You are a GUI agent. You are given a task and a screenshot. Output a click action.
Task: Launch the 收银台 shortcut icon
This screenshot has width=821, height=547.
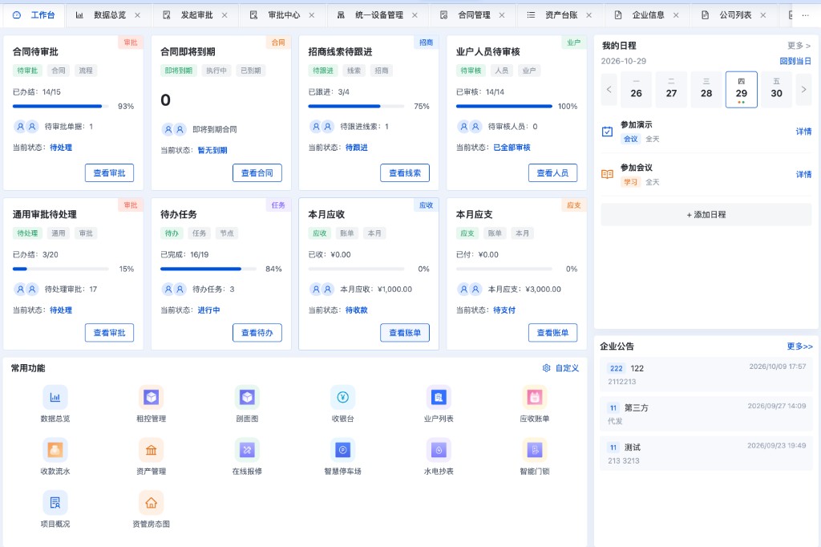click(x=343, y=397)
